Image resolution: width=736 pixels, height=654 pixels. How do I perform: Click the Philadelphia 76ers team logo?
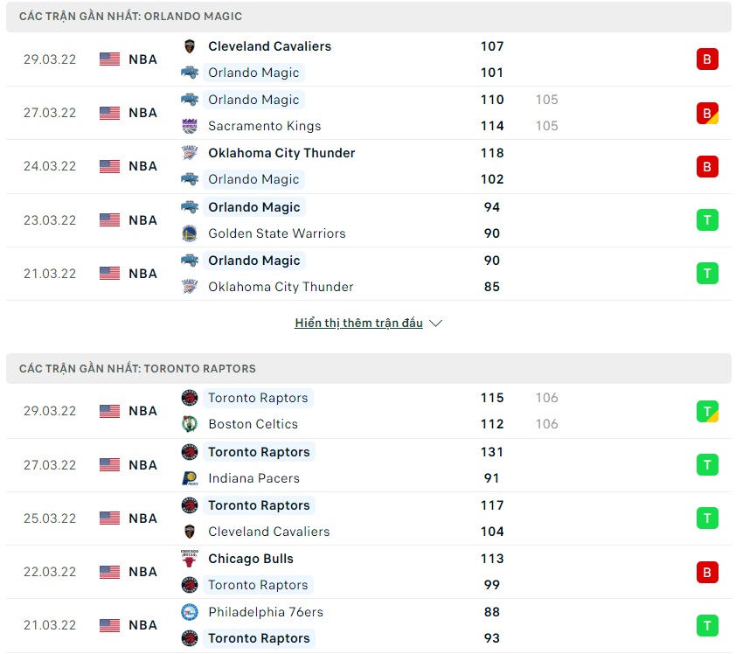(190, 612)
